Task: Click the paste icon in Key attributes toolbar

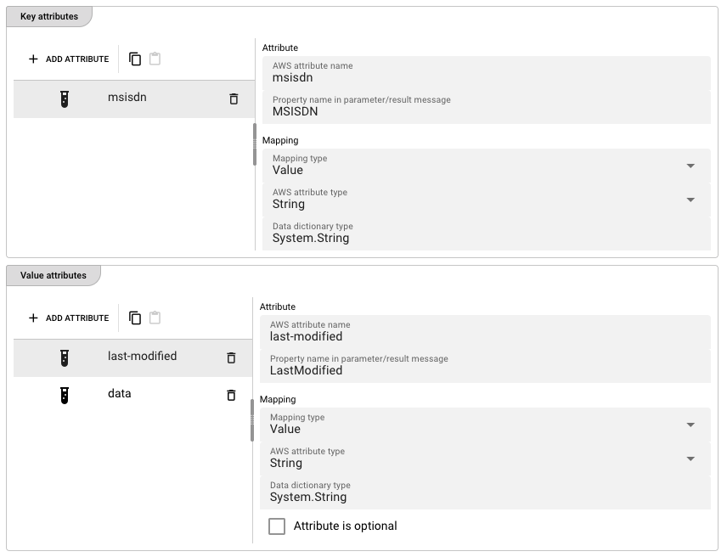Action: coord(155,58)
